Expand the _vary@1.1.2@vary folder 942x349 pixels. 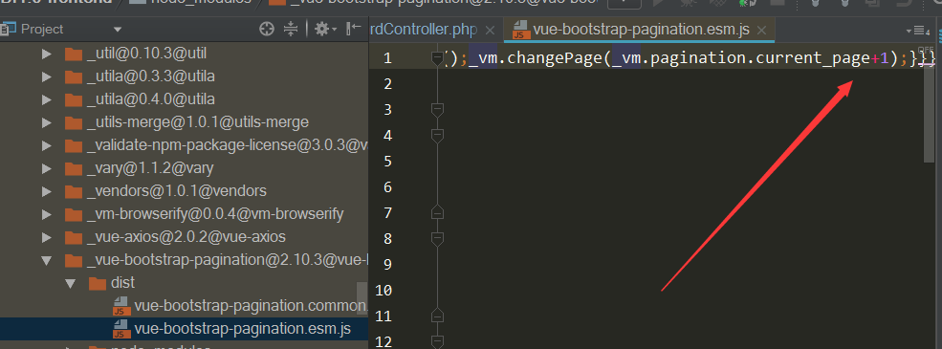click(x=46, y=168)
